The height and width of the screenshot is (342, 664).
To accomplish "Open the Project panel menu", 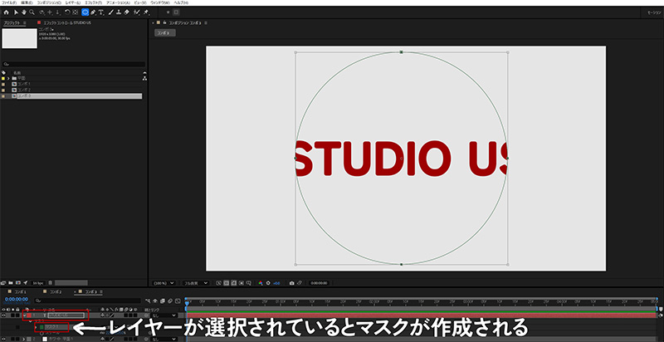I will tap(25, 22).
